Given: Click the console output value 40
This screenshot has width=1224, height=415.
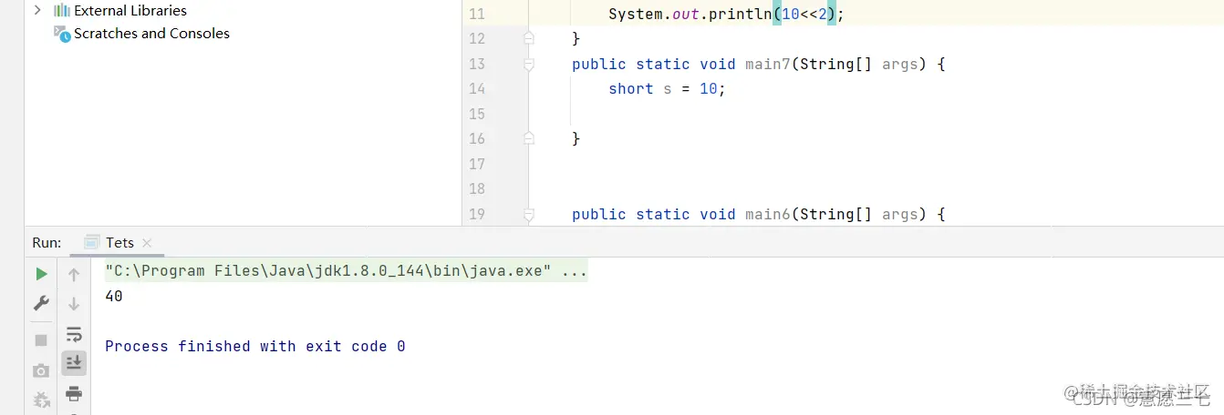Looking at the screenshot, I should click(114, 296).
